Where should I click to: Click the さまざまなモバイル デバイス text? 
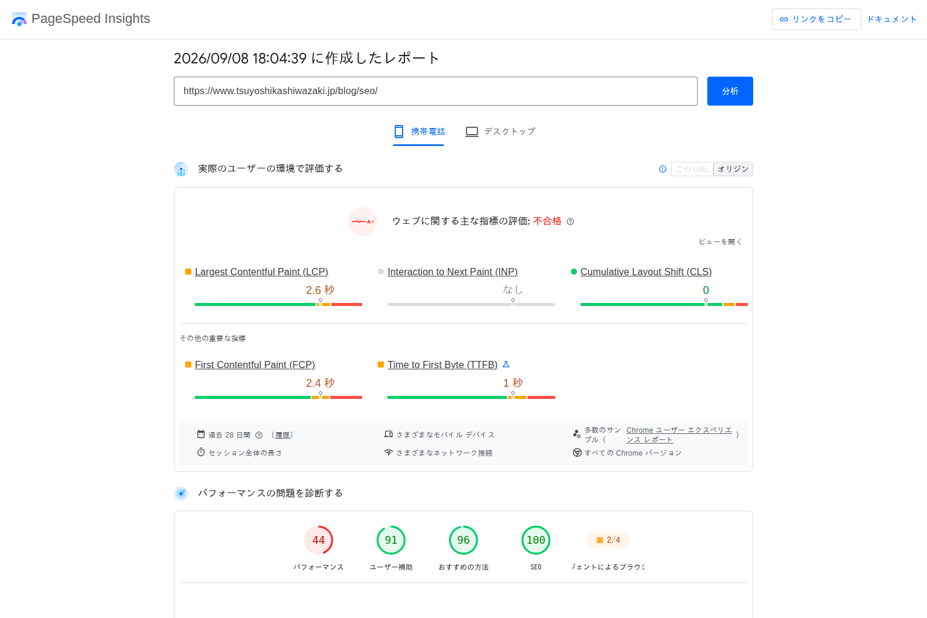tap(445, 435)
